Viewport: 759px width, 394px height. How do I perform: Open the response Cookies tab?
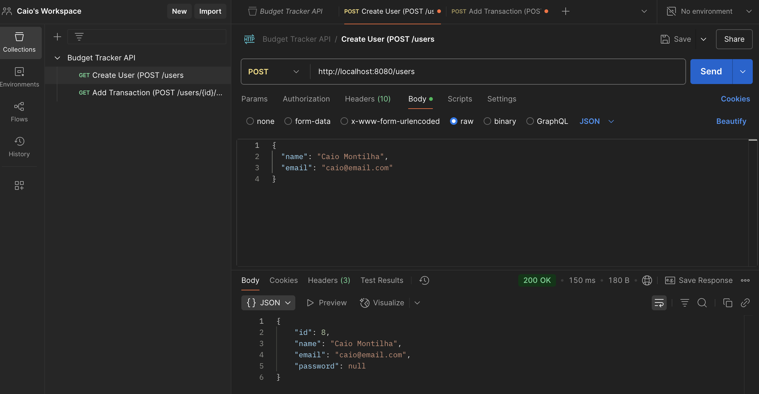click(x=283, y=280)
